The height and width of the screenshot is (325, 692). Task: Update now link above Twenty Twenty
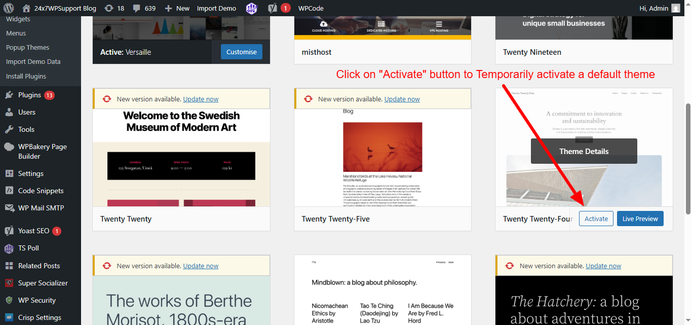coord(201,99)
